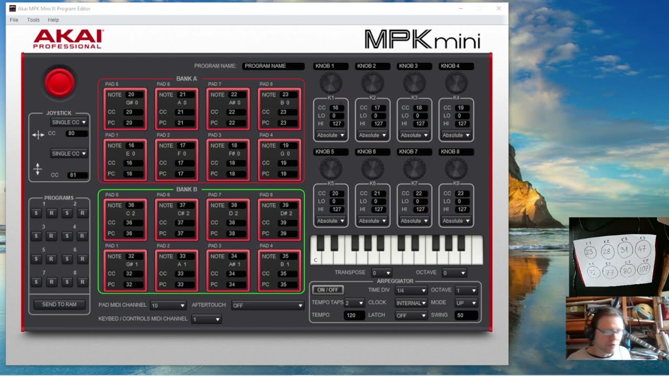Click the vertical joystick axis arrows icon
Viewport: 669px width, 376px height.
point(38,169)
